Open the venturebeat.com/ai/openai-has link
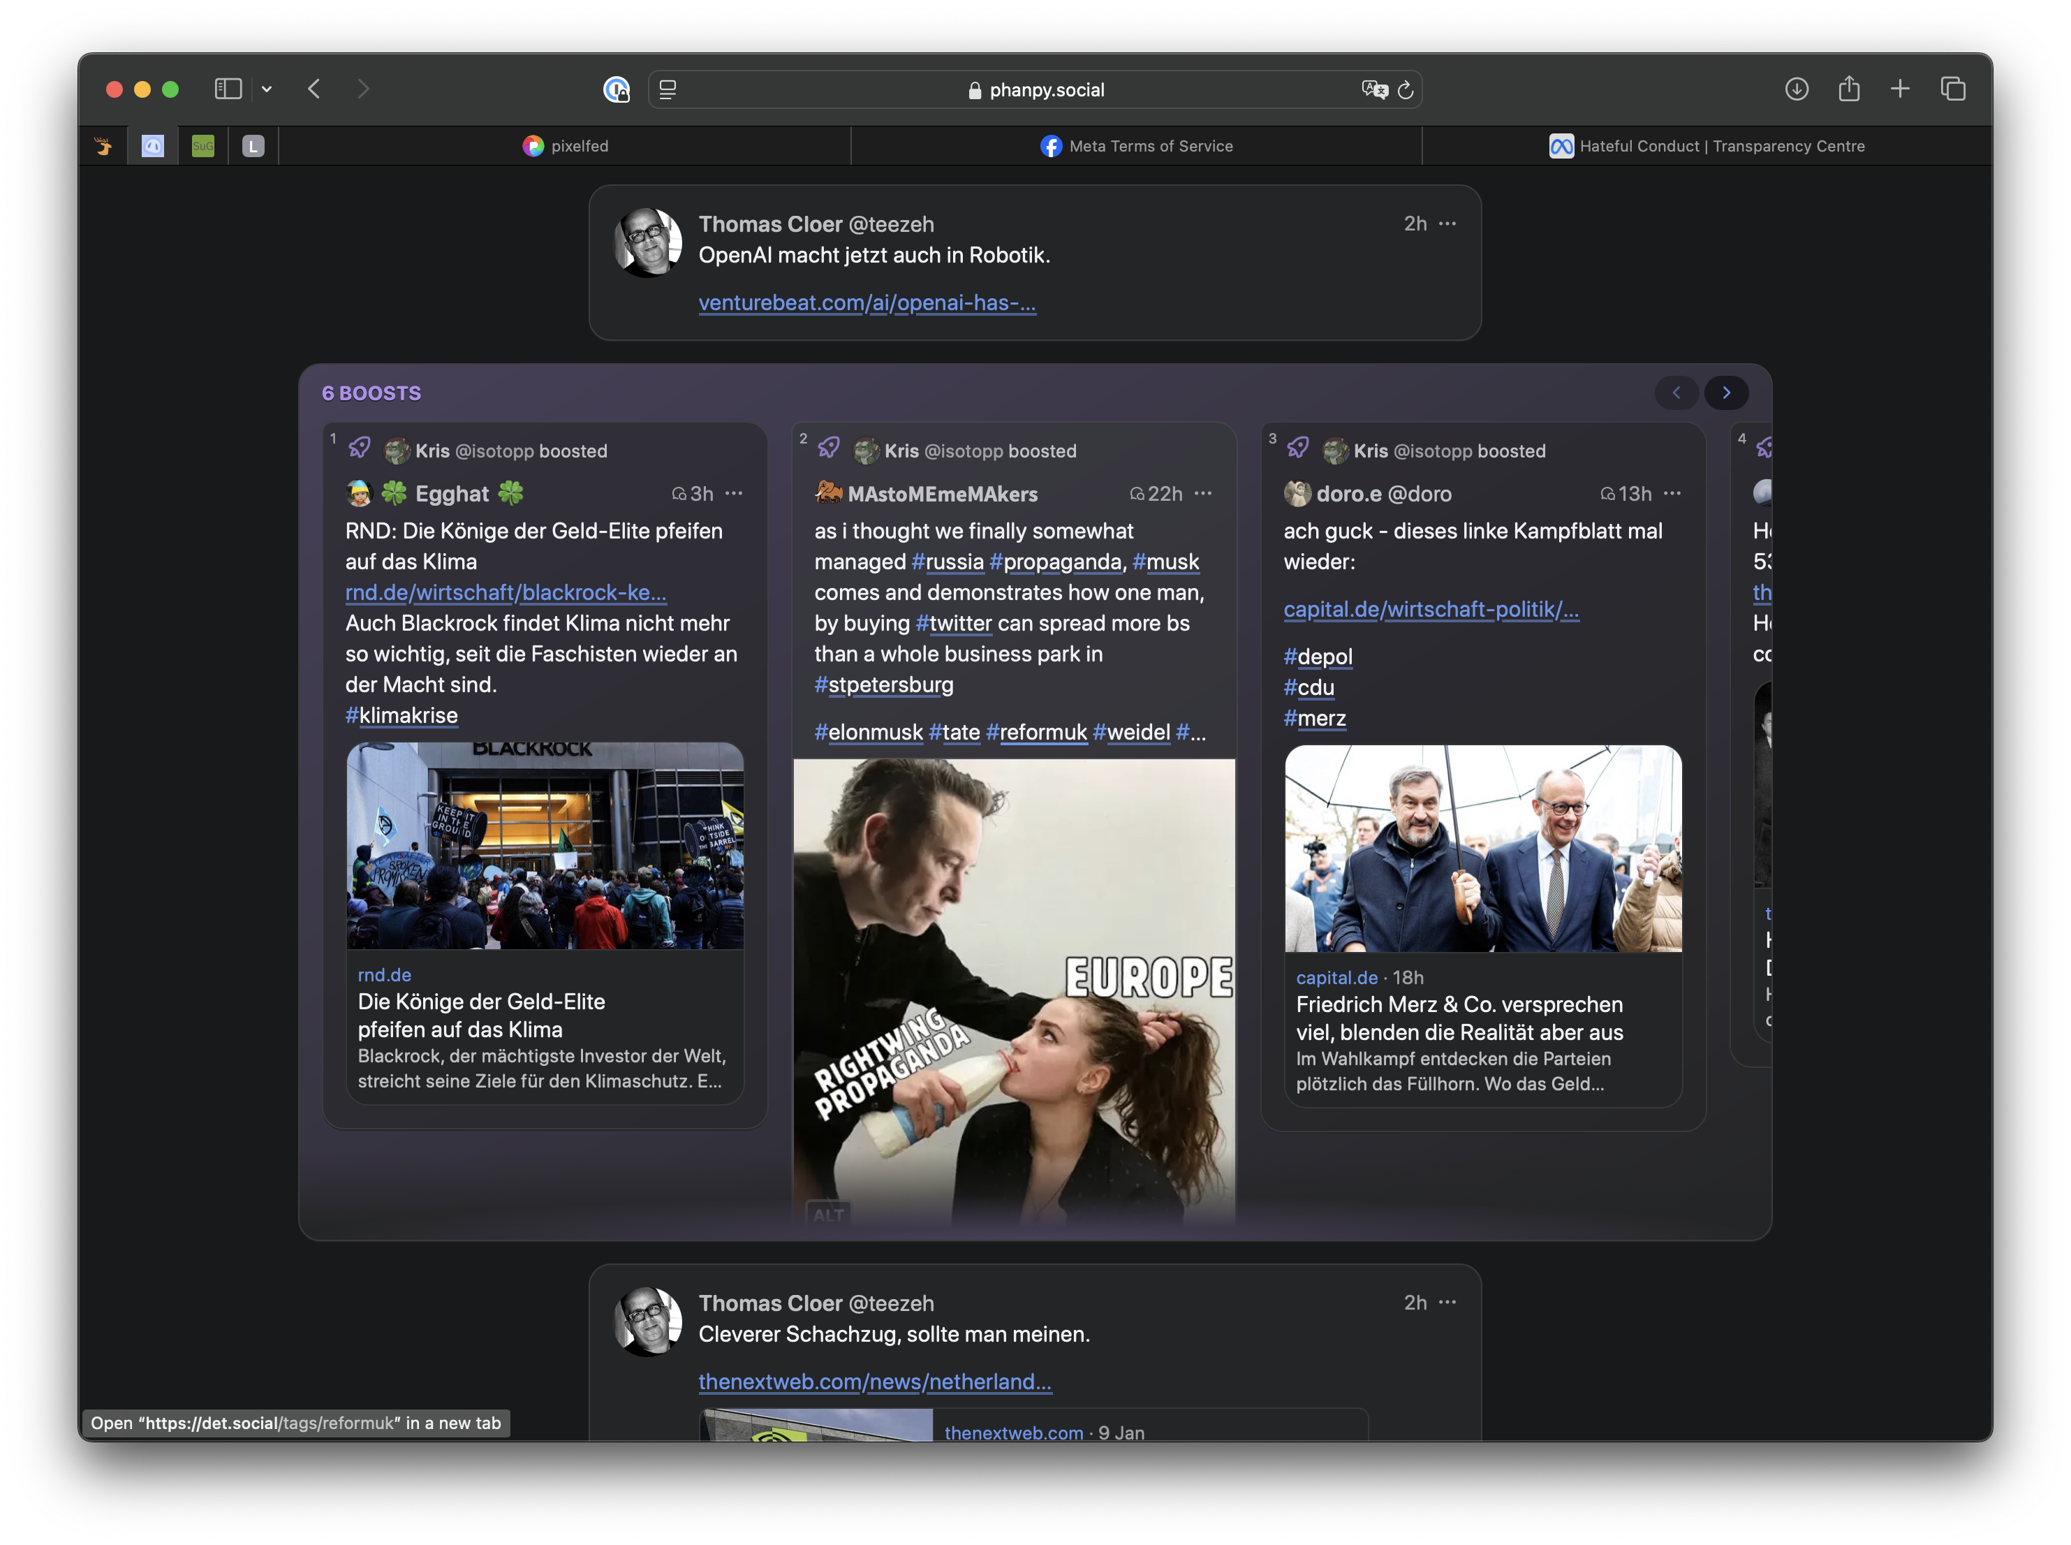 [867, 303]
